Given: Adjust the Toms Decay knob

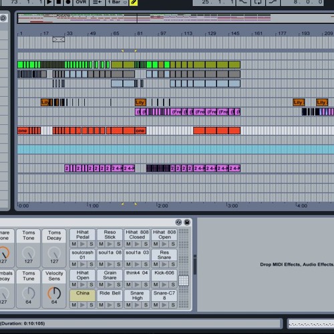Looking at the screenshot, I should (x=54, y=253).
